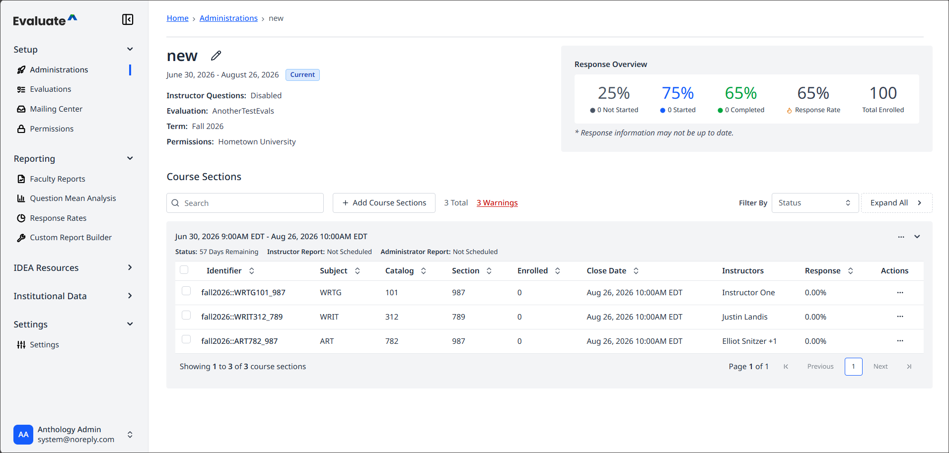
Task: Click the Administrations rocket icon
Action: click(x=21, y=70)
